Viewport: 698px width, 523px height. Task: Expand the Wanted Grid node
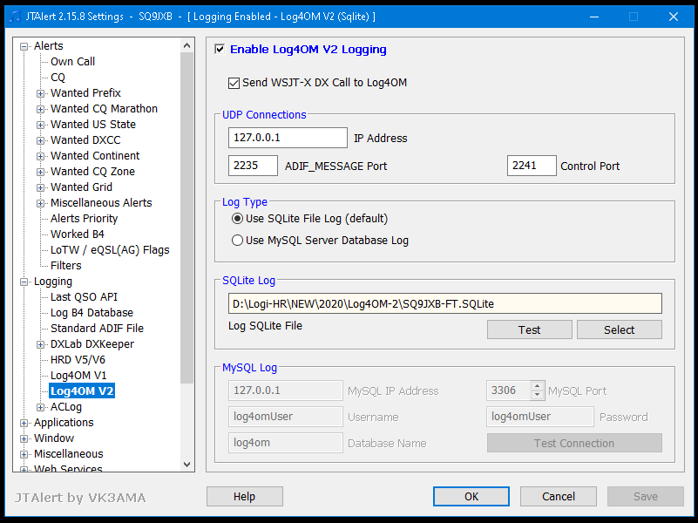point(40,187)
